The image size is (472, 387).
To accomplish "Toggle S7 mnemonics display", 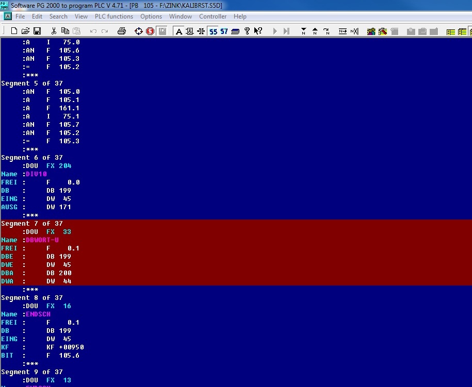I will (224, 31).
